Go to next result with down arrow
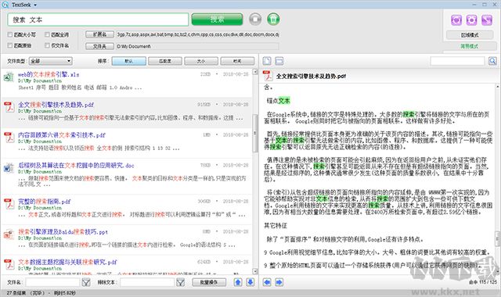Viewport: 501px width, 297px height. 250,282
